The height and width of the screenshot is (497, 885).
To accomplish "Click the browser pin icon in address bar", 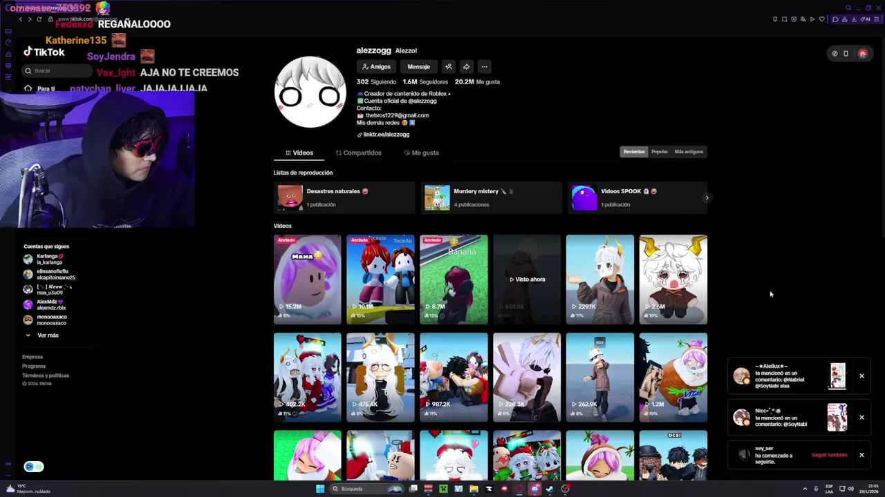I will pos(775,19).
